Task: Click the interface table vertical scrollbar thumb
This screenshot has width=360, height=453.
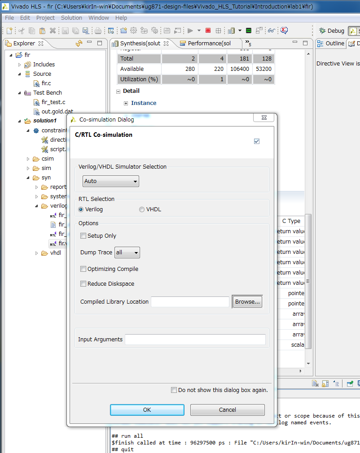Action: (x=308, y=281)
